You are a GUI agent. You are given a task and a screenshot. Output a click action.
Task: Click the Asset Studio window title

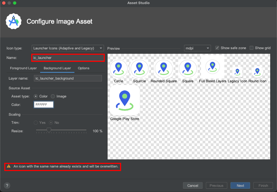coord(138,3)
